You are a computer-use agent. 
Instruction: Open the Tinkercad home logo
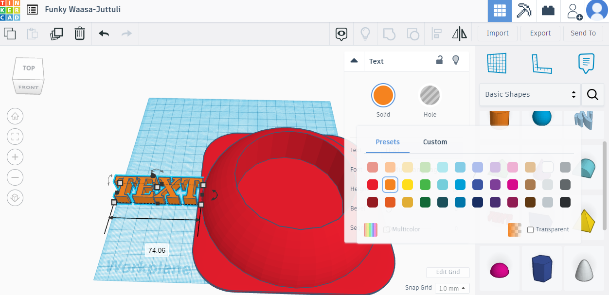point(10,10)
